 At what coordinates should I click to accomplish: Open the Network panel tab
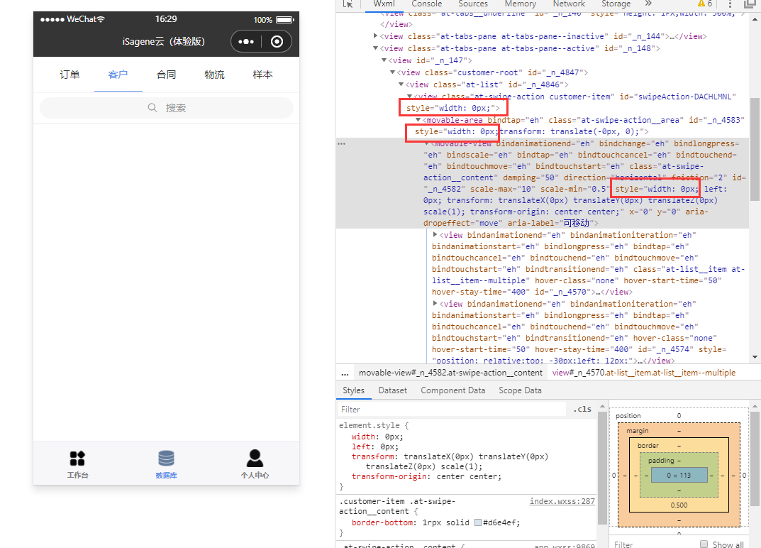click(569, 4)
